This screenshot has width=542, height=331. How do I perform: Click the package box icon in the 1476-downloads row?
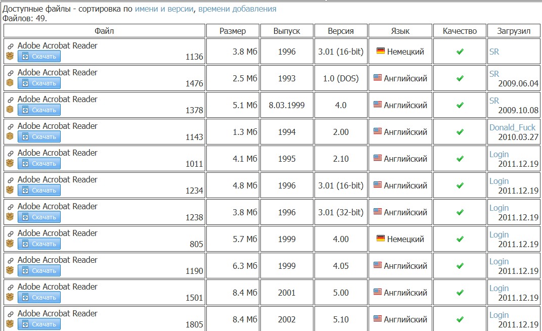[x=10, y=82]
